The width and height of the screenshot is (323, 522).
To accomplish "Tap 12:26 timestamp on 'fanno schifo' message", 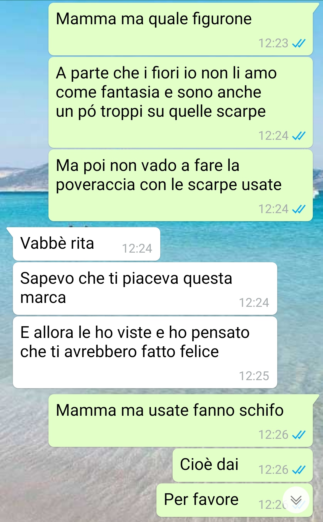I will (273, 435).
